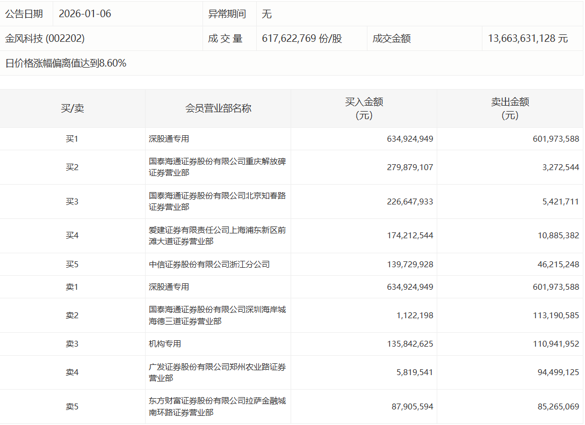
Task: Click the 买入金额 (元) column header
Action: click(364, 108)
